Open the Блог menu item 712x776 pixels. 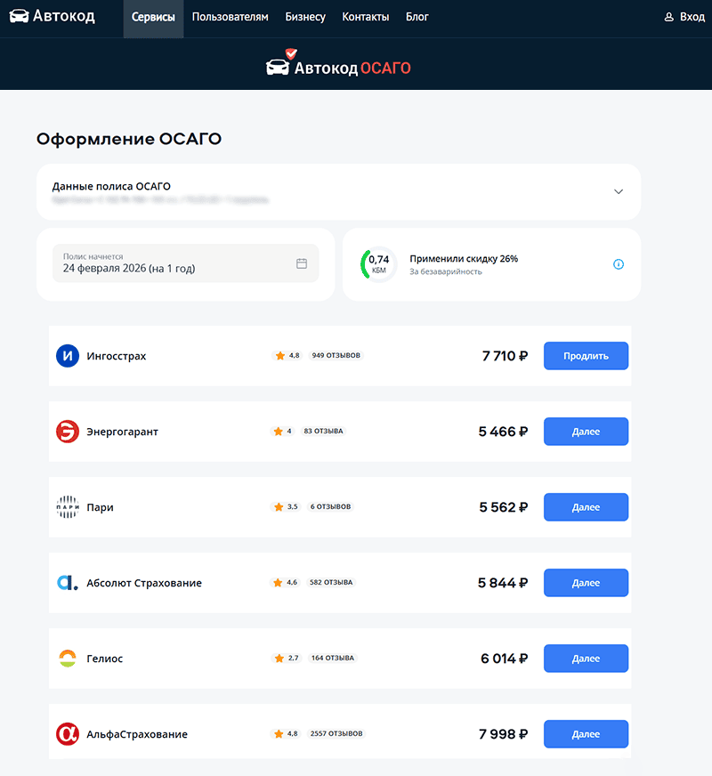click(417, 17)
